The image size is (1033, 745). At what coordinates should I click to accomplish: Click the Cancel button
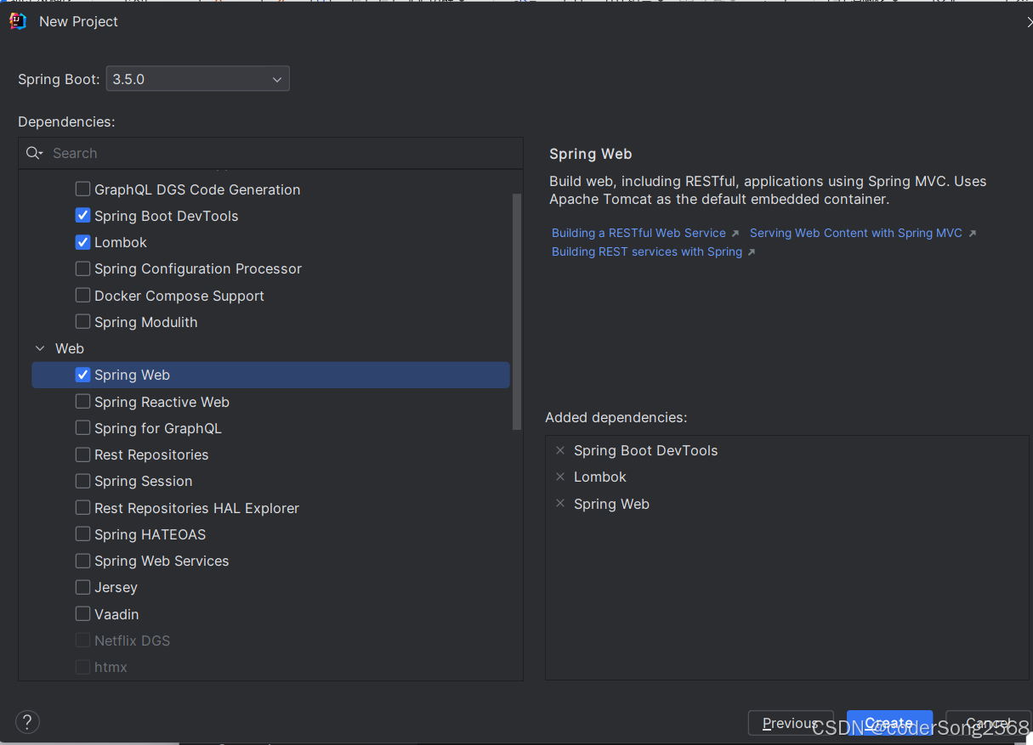coord(988,723)
